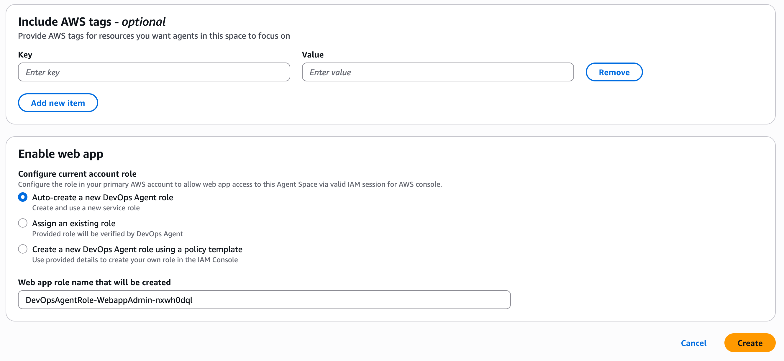The width and height of the screenshot is (784, 361).
Task: Click the Value field label
Action: tap(312, 55)
